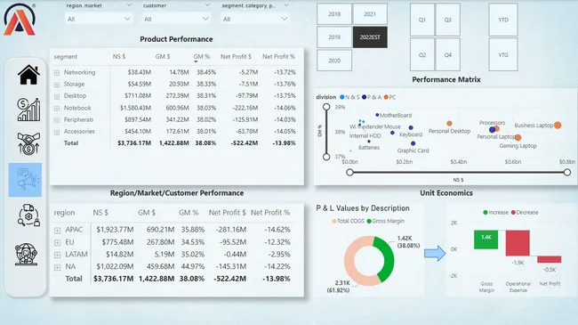This screenshot has width=578, height=325.
Task: Open the customer All dropdown
Action: click(176, 19)
